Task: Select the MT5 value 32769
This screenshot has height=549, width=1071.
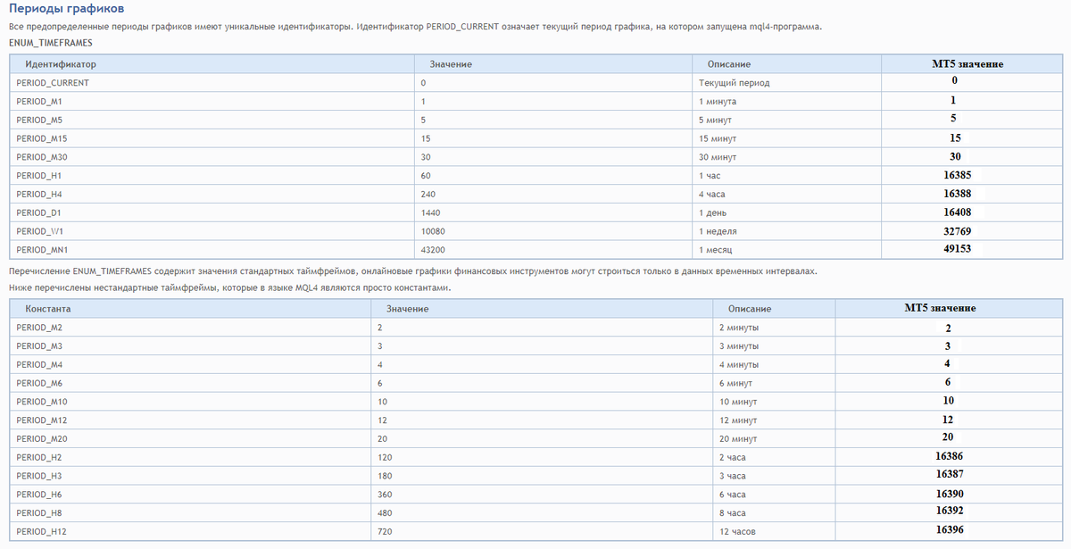Action: point(957,230)
